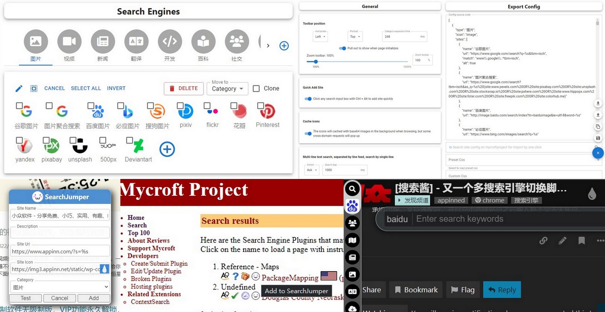Open the Horizontal Left dropdown

320,36
